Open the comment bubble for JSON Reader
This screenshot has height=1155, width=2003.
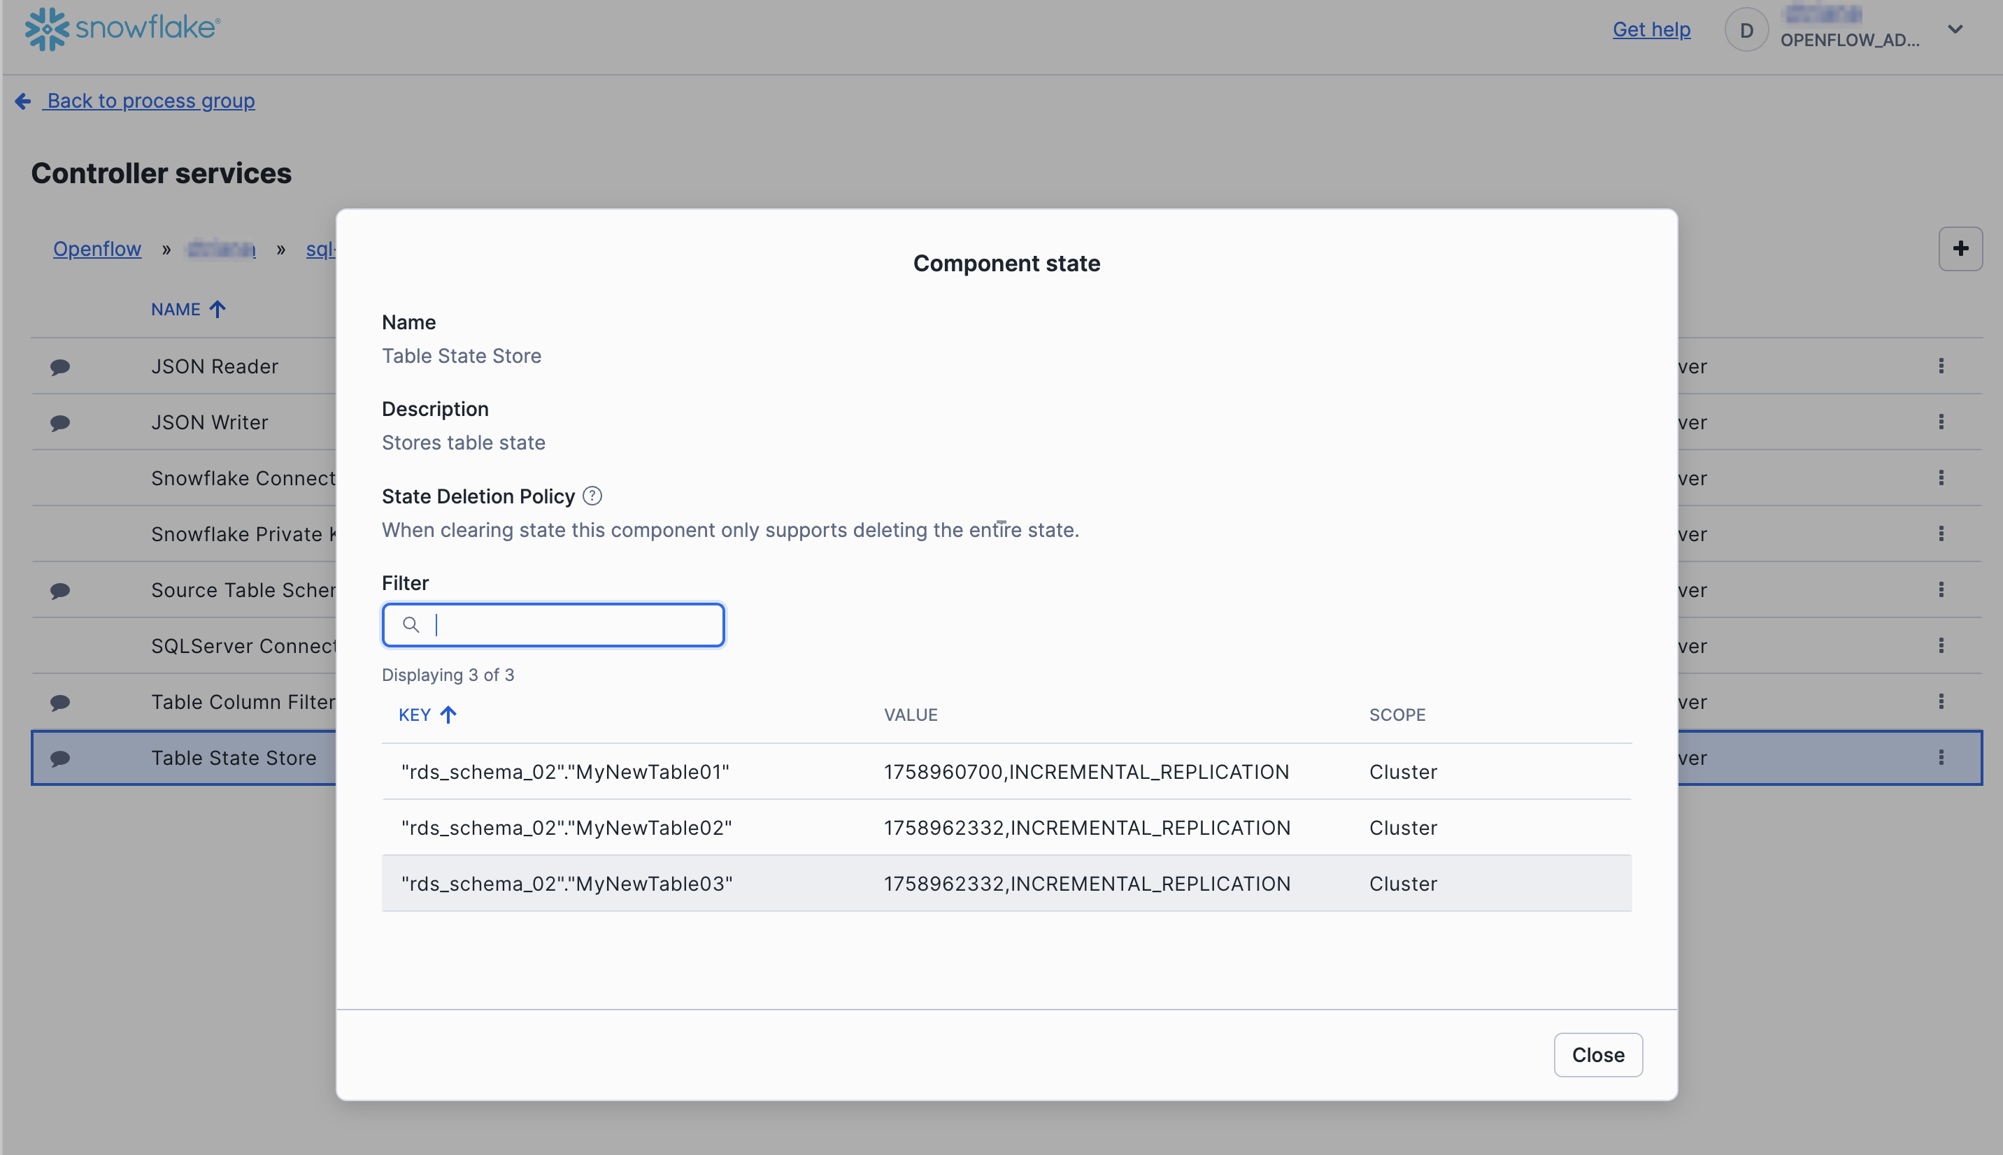pos(60,366)
